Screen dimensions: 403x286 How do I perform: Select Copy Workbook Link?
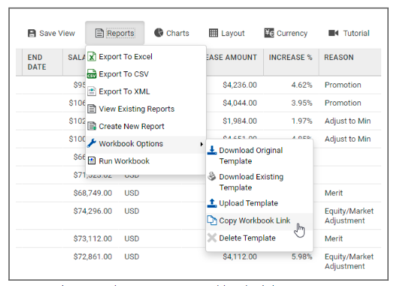[259, 221]
